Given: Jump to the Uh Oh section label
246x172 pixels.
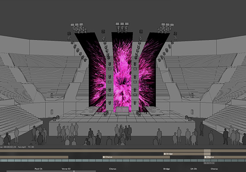Looking at the screenshot, I should 194,169.
